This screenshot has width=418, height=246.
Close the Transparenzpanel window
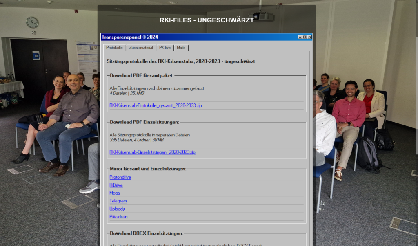[x=309, y=37]
